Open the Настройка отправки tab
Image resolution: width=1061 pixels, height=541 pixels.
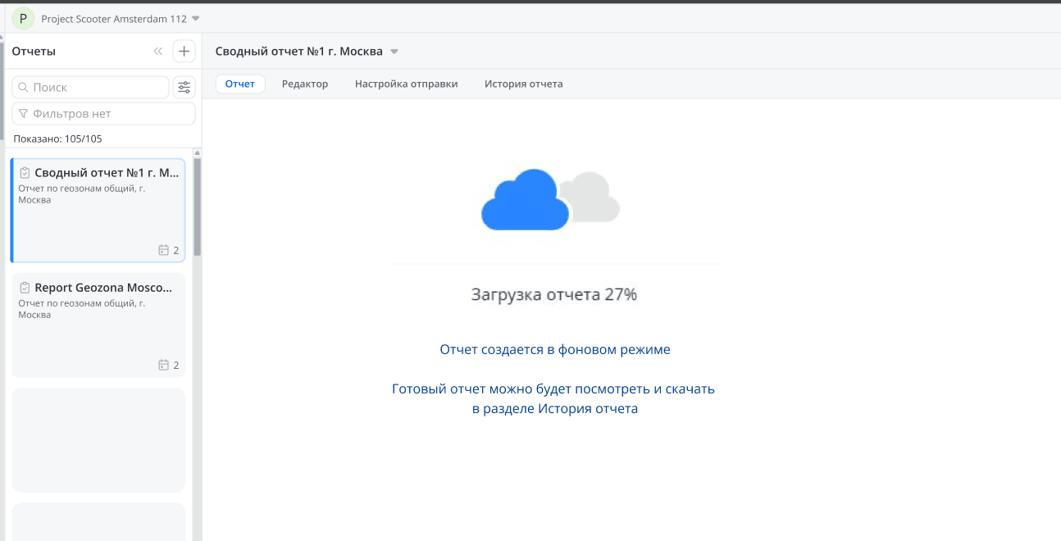[x=406, y=84]
